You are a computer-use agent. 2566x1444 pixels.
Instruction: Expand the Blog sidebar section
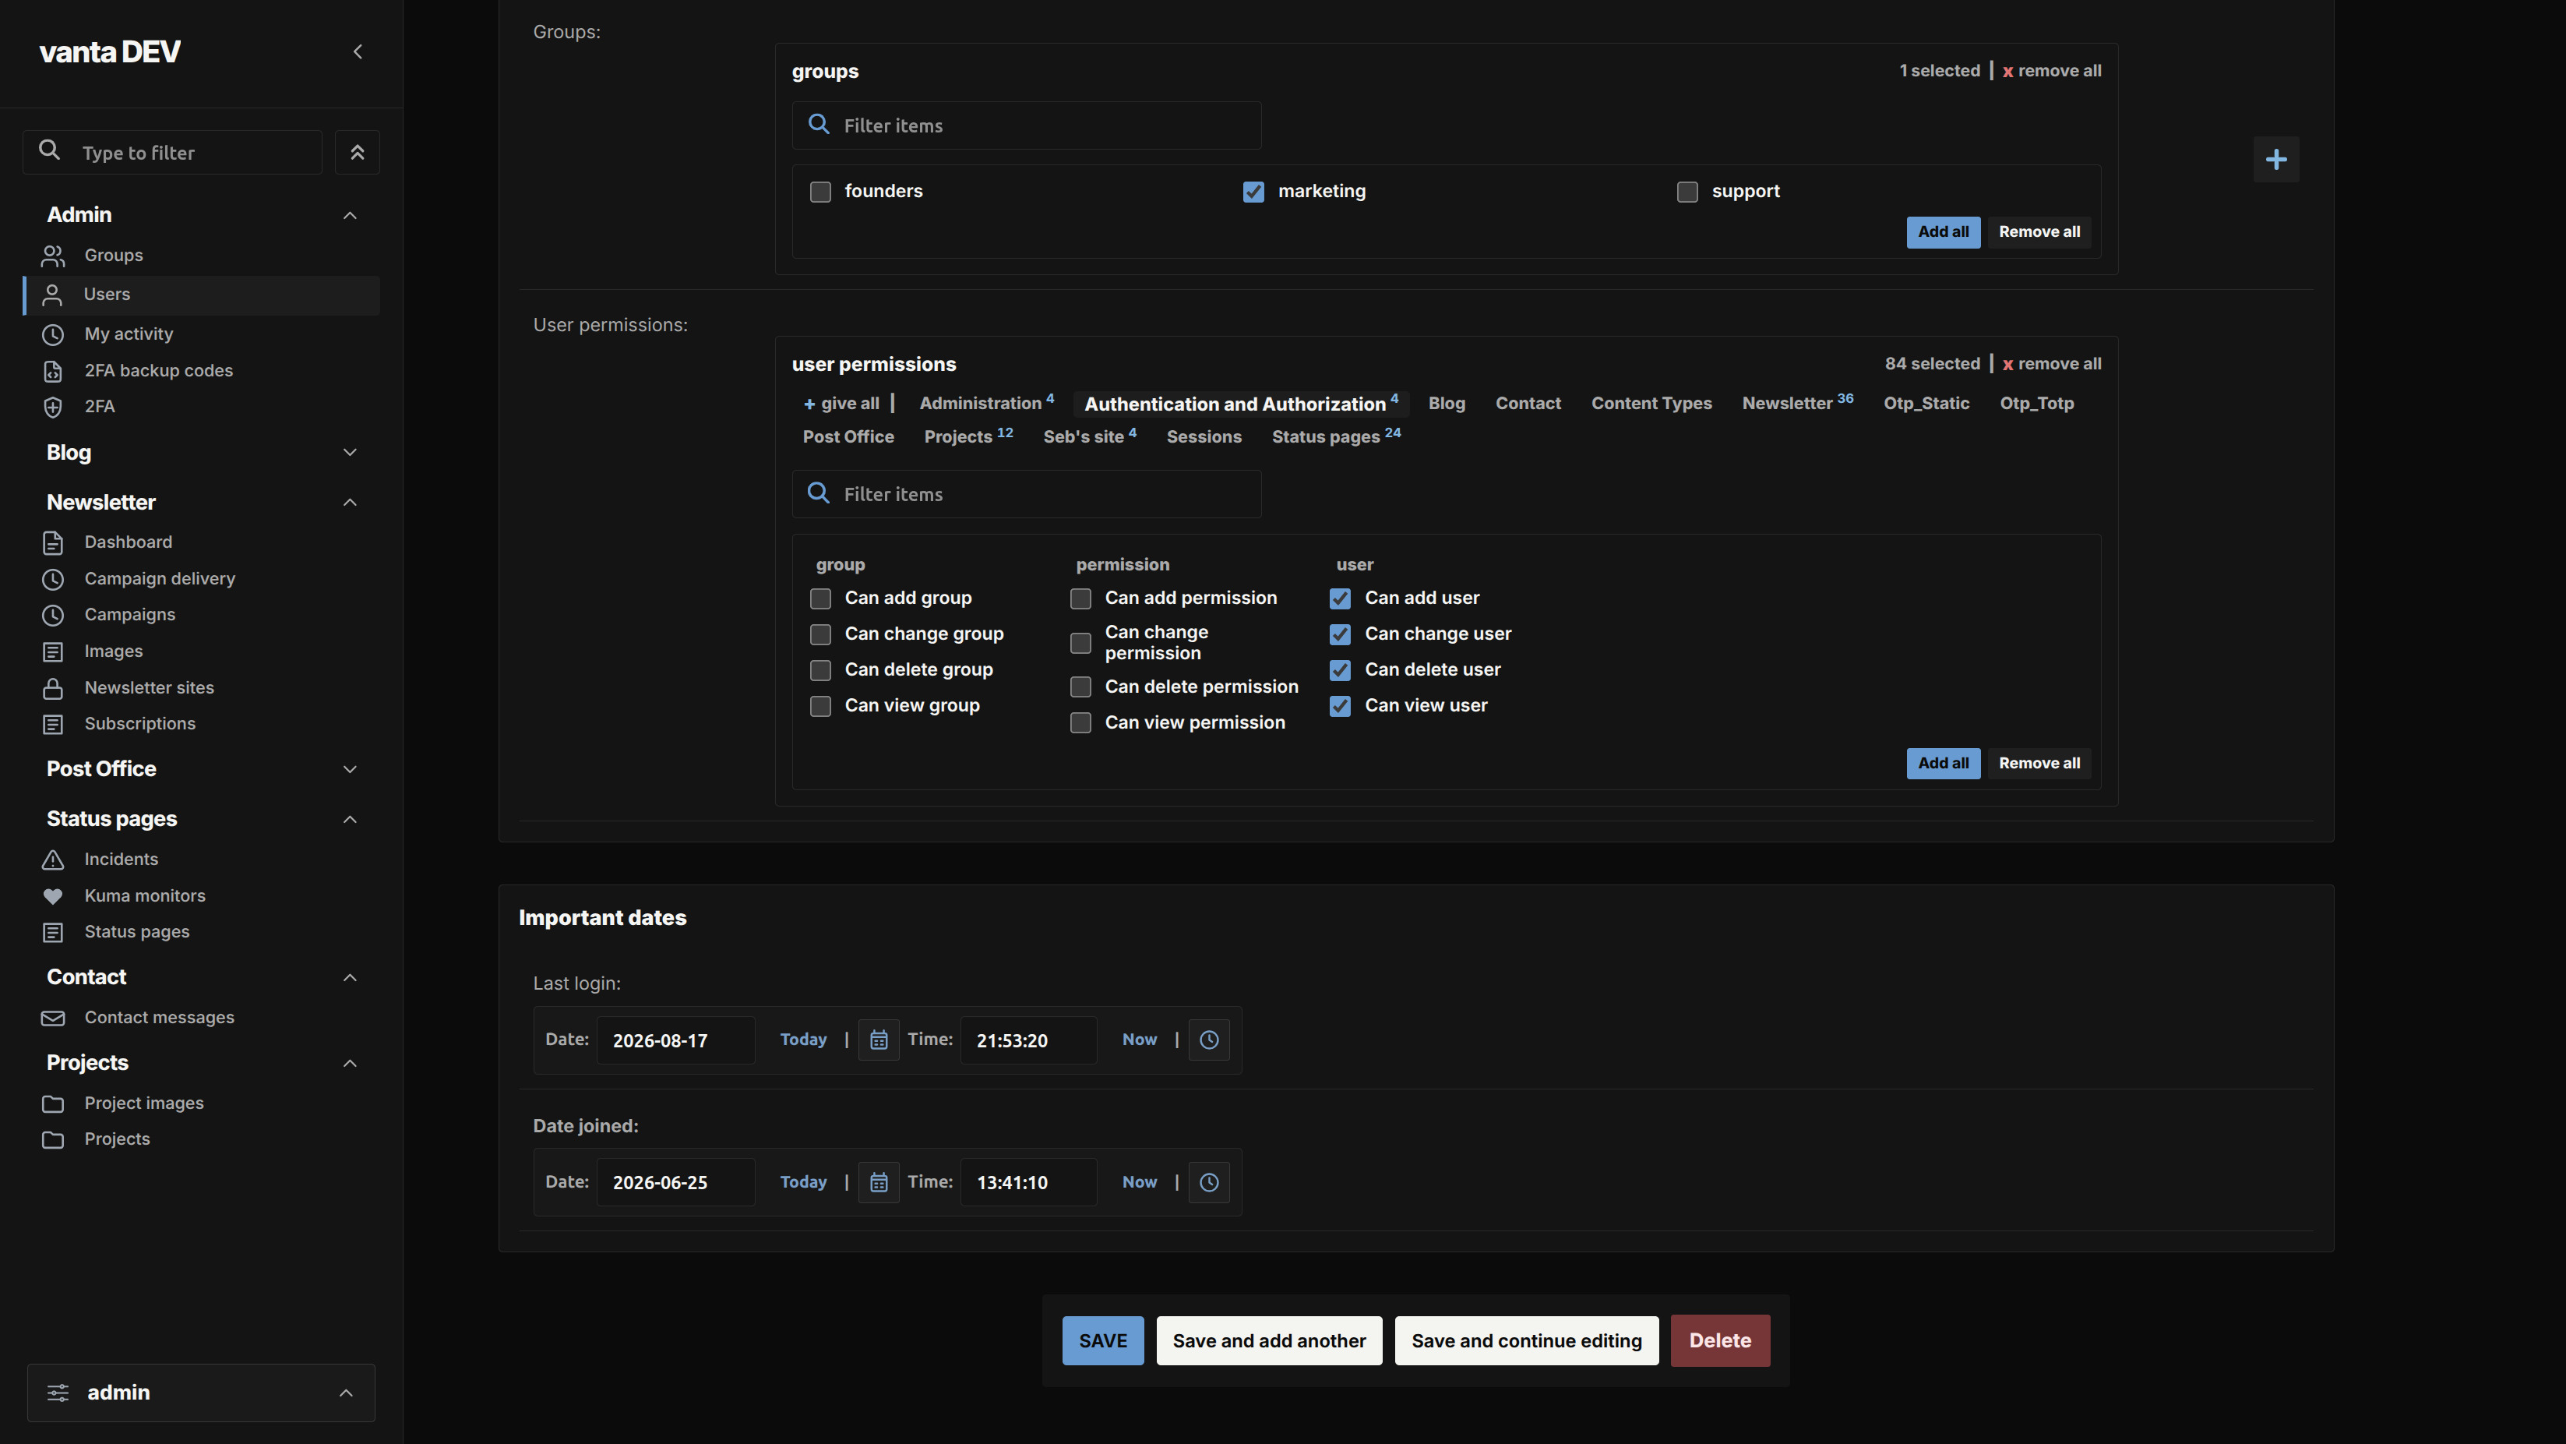[350, 453]
